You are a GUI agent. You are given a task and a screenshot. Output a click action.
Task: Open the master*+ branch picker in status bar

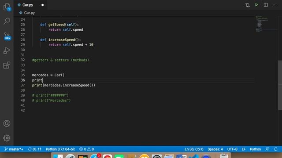(14, 149)
